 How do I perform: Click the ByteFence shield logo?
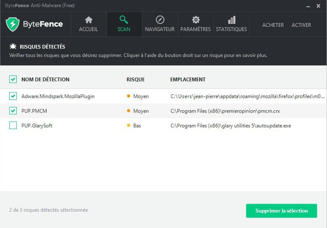[x=13, y=24]
